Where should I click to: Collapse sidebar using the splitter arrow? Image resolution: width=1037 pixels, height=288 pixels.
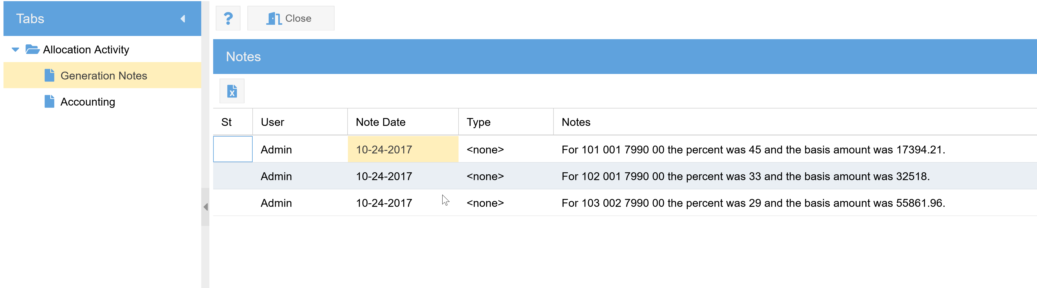point(205,207)
